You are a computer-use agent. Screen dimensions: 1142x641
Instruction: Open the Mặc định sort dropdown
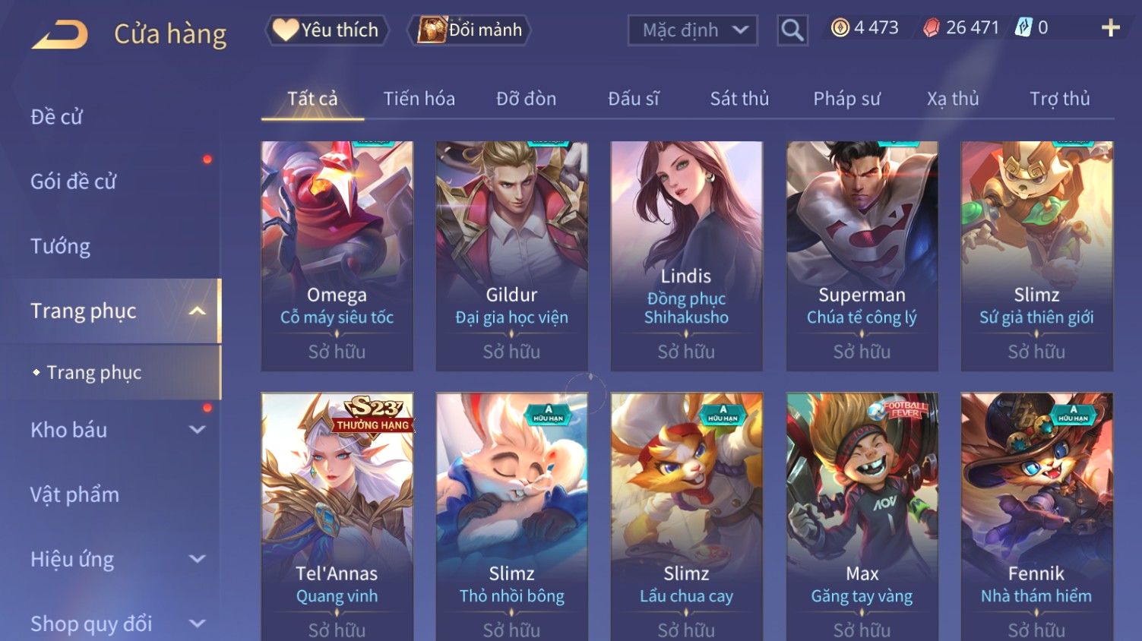[692, 30]
